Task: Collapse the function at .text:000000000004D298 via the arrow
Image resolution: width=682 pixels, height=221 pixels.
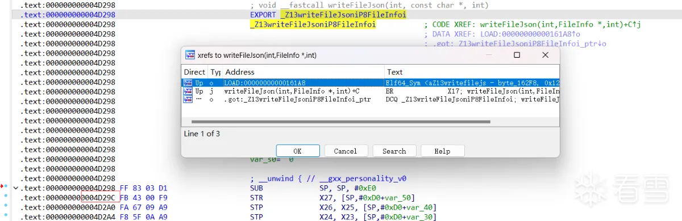Action: coord(15,188)
